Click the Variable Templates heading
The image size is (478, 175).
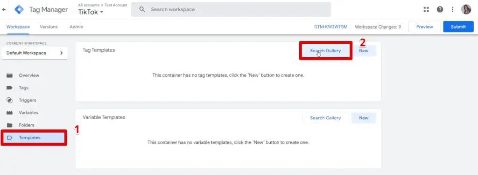104,117
